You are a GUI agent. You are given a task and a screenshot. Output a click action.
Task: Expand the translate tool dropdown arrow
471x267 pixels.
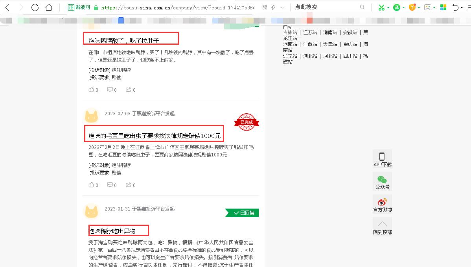point(403,7)
